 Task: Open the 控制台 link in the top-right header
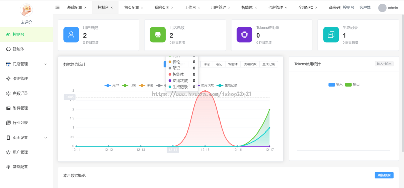tap(348, 8)
